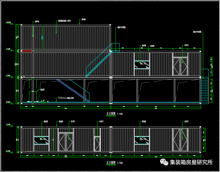Image resolution: width=220 pixels, height=172 pixels.
Task: Select the red rectangle on the left wall
Action: click(x=27, y=50)
